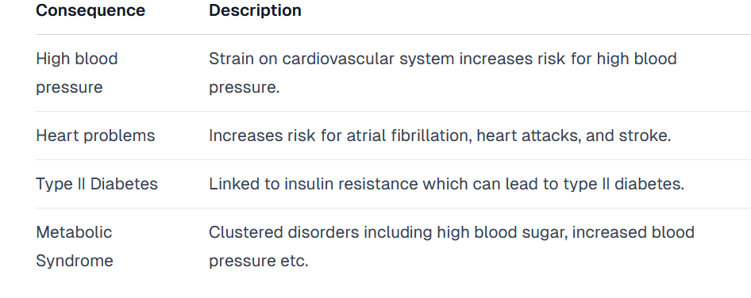Click the Description column header
Screen dimensions: 751x298
point(255,10)
